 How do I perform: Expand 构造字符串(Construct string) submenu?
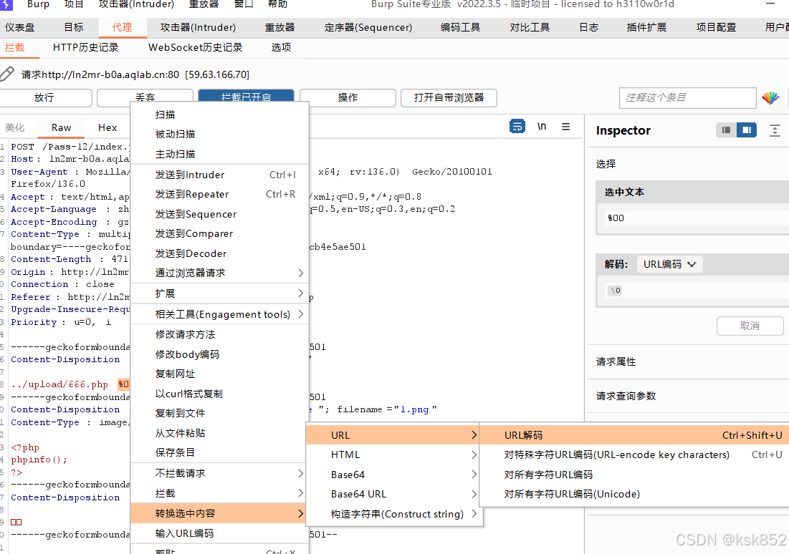[x=393, y=514]
